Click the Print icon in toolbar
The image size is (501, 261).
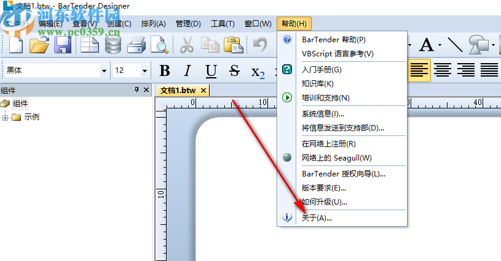(x=136, y=45)
